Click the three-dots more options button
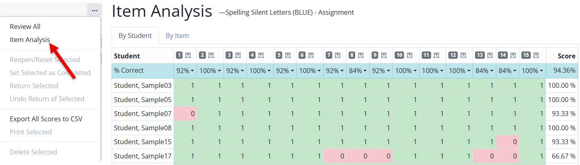Viewport: 580px width, 165px height. click(95, 10)
